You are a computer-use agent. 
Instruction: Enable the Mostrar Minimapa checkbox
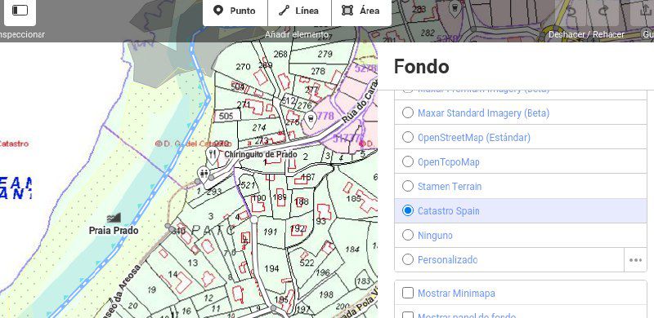tap(408, 293)
